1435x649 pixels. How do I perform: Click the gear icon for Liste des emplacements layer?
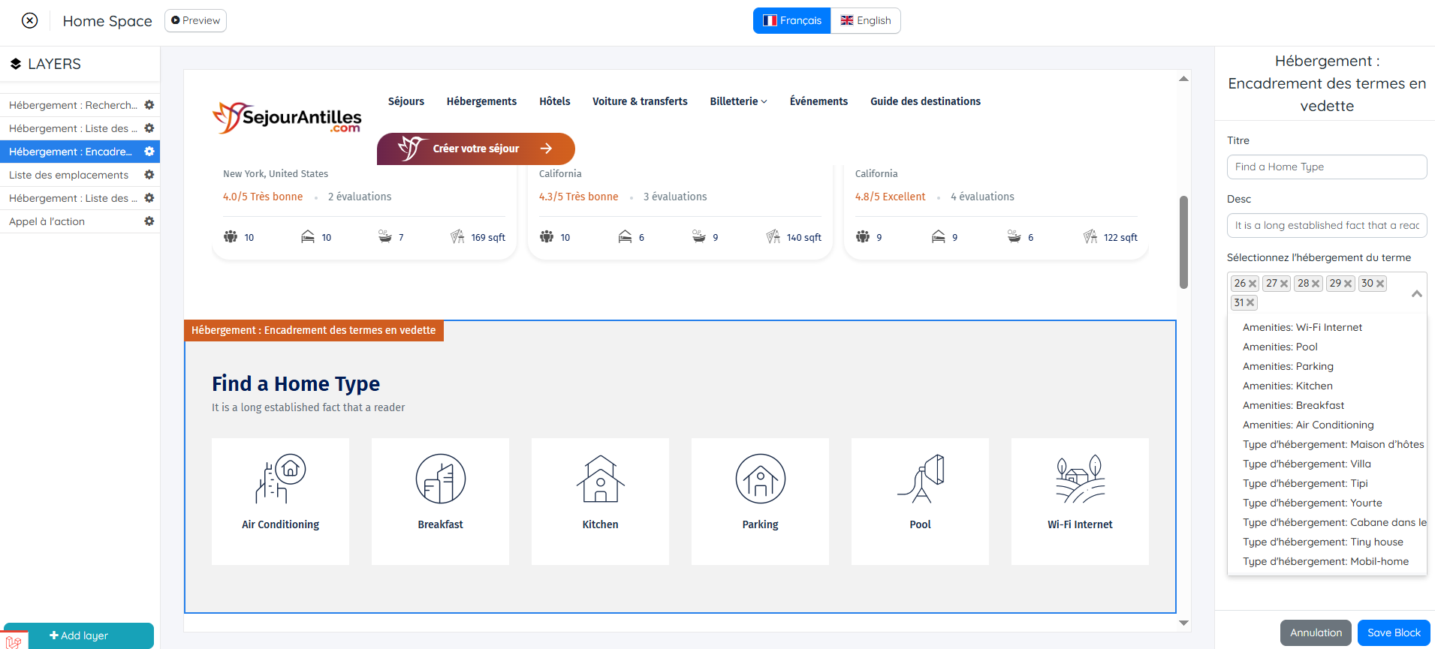coord(149,175)
